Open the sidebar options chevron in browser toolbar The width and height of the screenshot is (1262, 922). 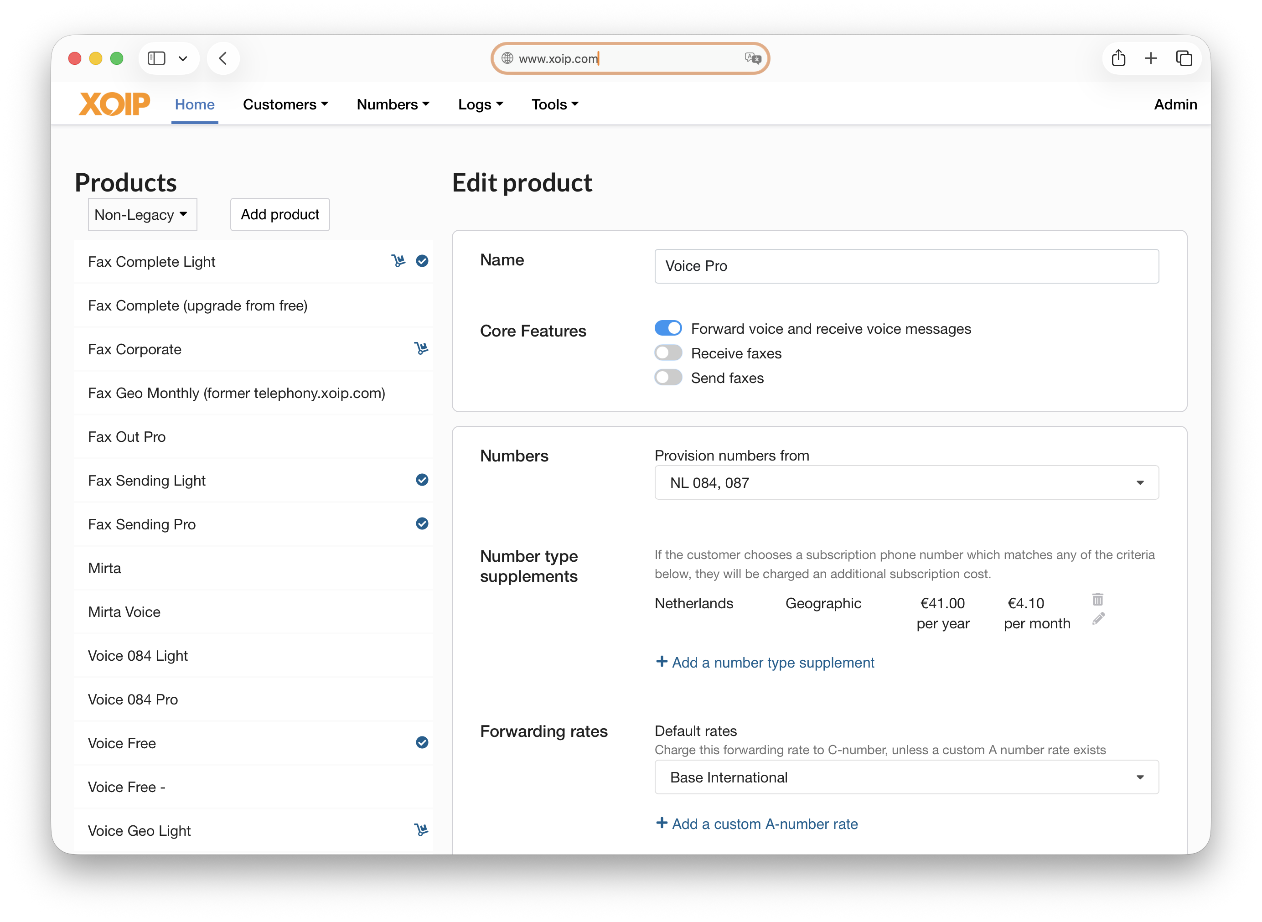(x=182, y=58)
